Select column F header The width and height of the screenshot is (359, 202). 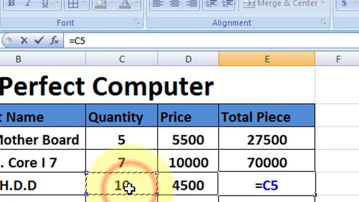337,59
